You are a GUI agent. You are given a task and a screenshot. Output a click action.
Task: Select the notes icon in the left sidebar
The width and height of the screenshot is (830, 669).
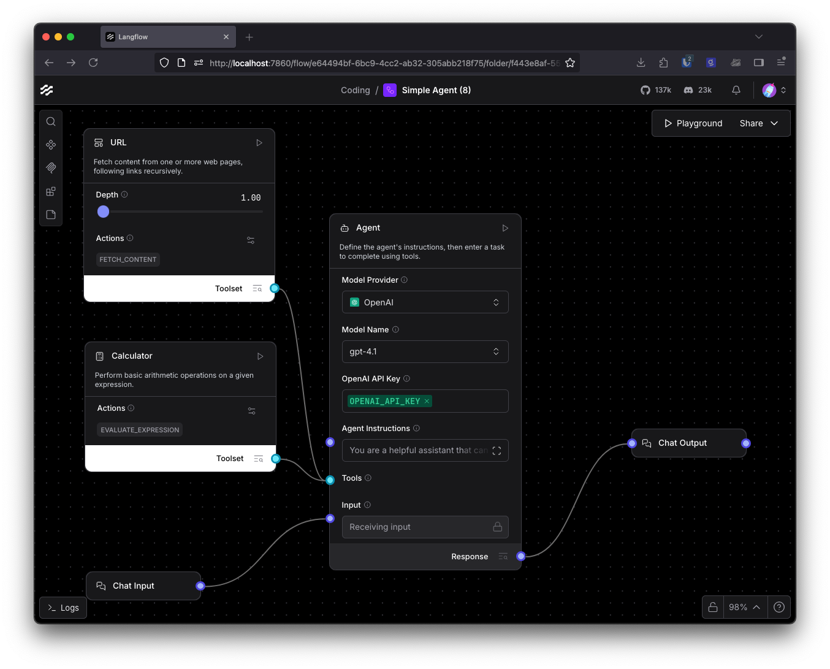[x=51, y=215]
